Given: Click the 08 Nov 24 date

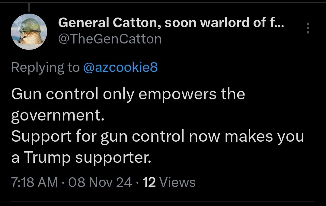Looking at the screenshot, I should pyautogui.click(x=100, y=182).
